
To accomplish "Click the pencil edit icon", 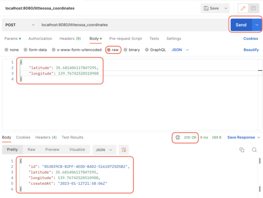I will [243, 8].
